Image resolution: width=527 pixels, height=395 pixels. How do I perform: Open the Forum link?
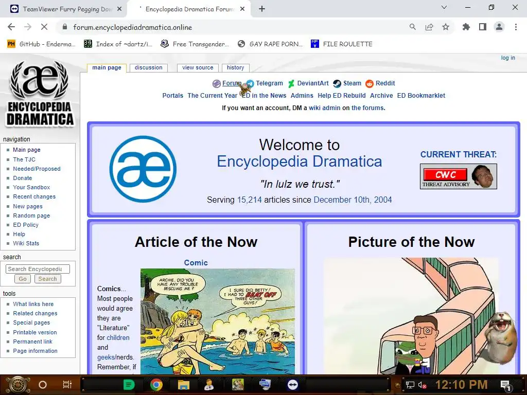tap(231, 83)
